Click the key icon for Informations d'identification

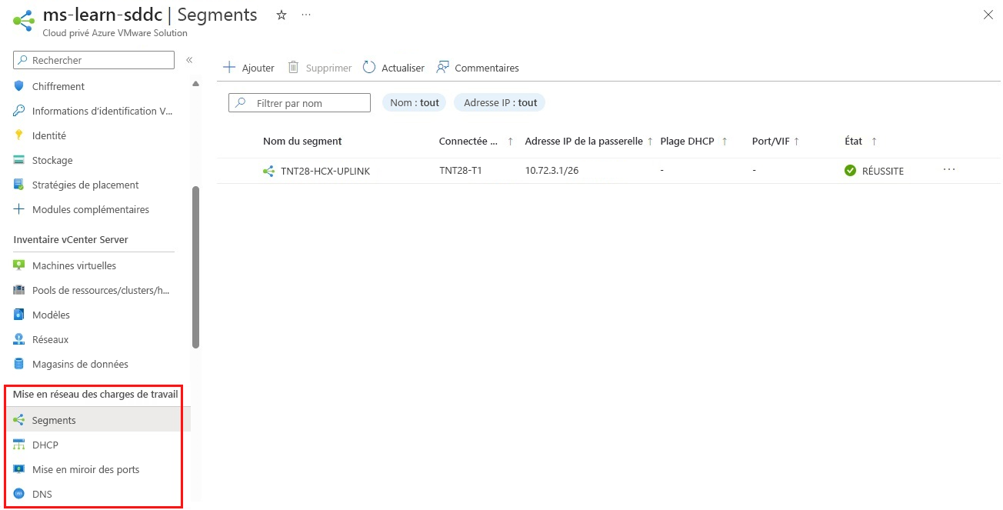click(19, 111)
